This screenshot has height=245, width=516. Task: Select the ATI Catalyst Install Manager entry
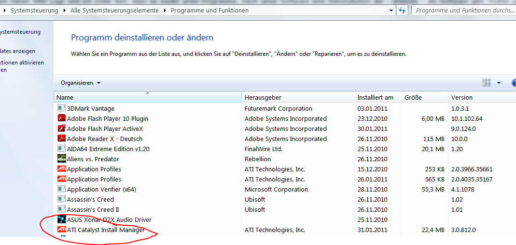pyautogui.click(x=106, y=230)
